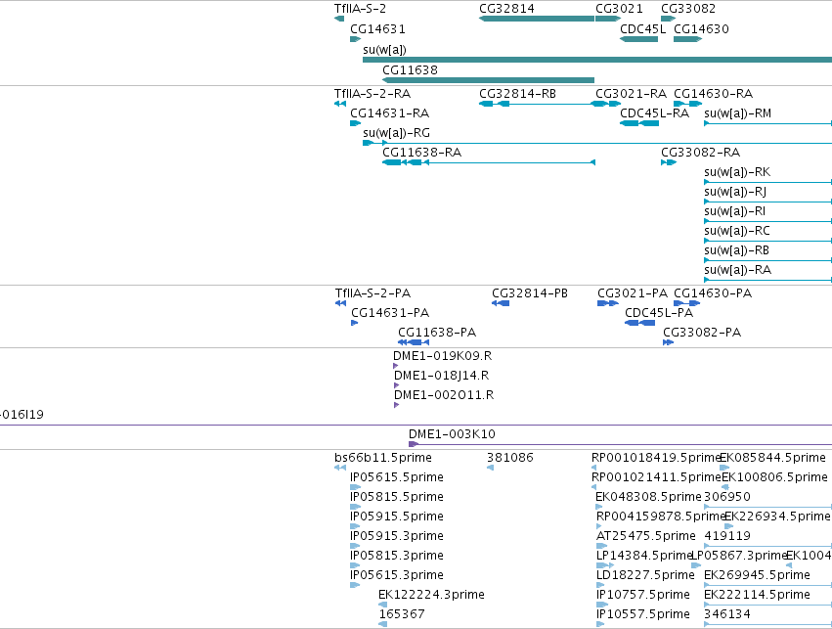The height and width of the screenshot is (629, 832).
Task: Select the RP004159878.5prime EST label
Action: point(661,517)
